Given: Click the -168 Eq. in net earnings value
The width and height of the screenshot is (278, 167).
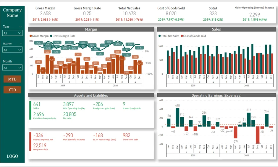Looking at the screenshot, I should (x=98, y=135).
